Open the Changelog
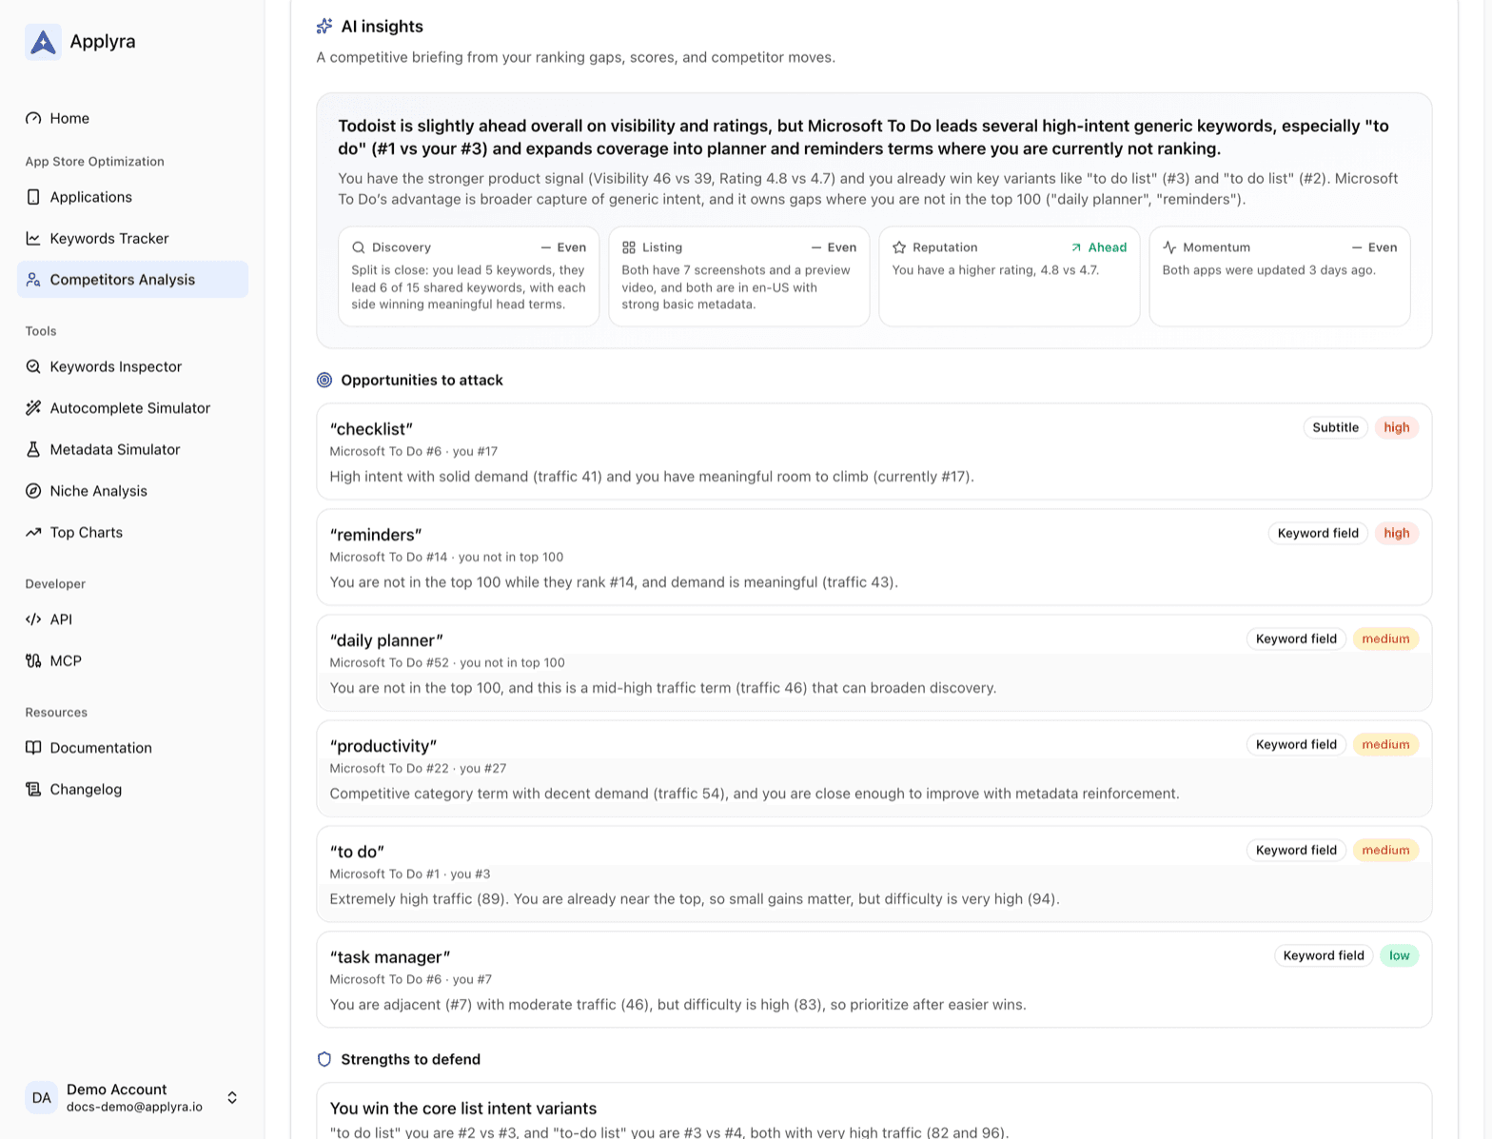Viewport: 1492px width, 1139px height. pos(132,789)
